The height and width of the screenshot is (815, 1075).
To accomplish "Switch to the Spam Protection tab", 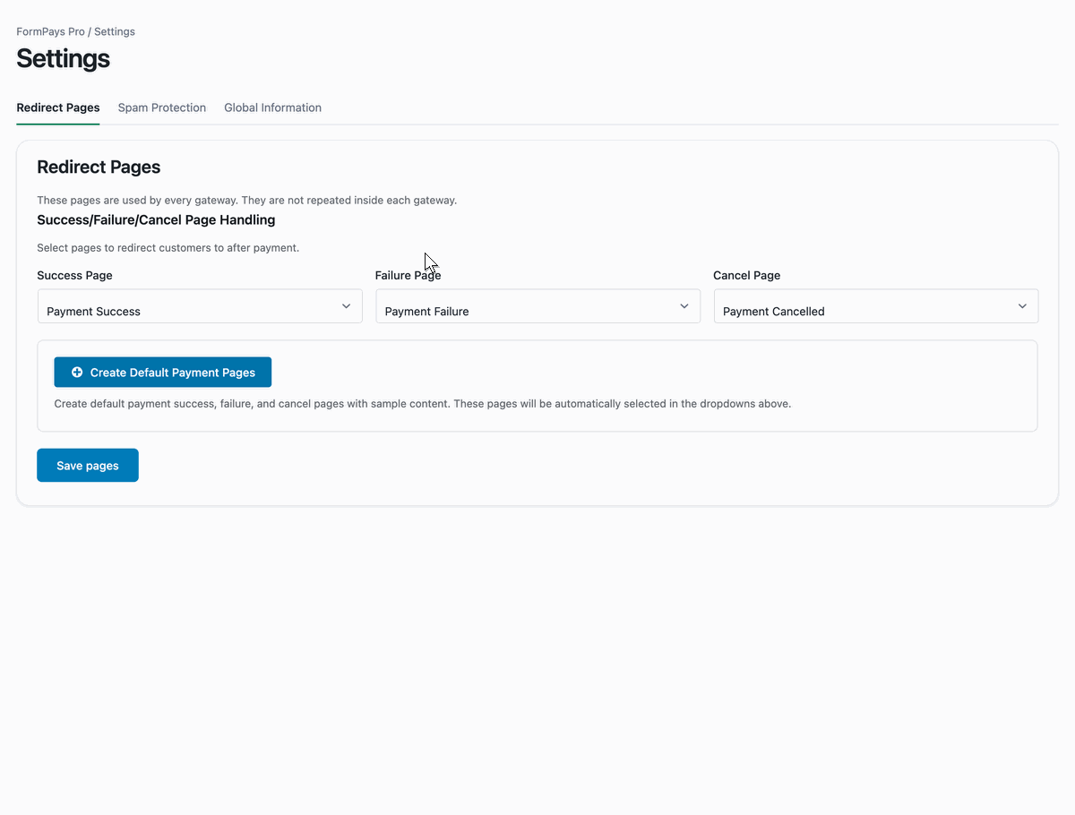I will (162, 107).
